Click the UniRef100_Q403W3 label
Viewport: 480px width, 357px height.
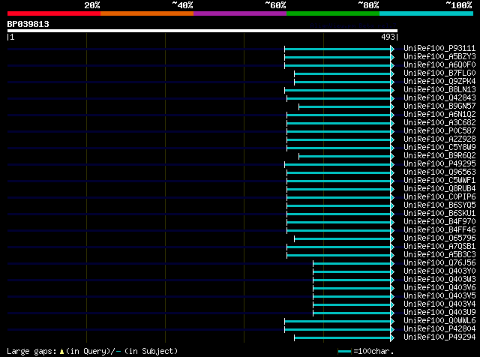point(439,280)
